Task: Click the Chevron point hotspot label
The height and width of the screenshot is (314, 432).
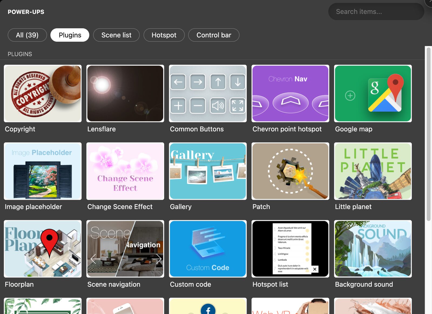Action: (x=287, y=129)
